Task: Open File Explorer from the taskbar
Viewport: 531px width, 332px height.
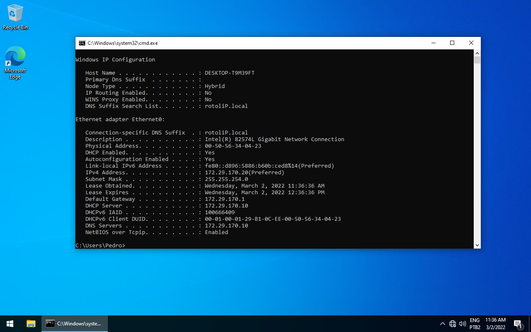Action: point(31,324)
